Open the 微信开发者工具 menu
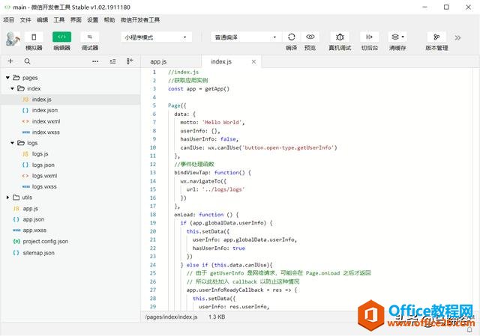 pyautogui.click(x=140, y=20)
